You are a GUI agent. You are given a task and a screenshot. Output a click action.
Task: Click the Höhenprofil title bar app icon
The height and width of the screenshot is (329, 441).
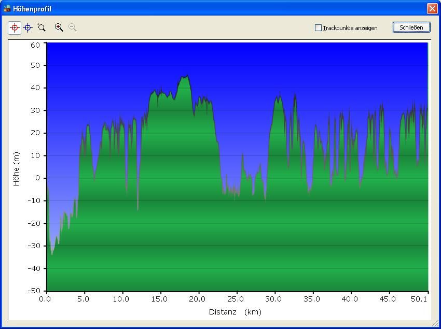(x=7, y=9)
